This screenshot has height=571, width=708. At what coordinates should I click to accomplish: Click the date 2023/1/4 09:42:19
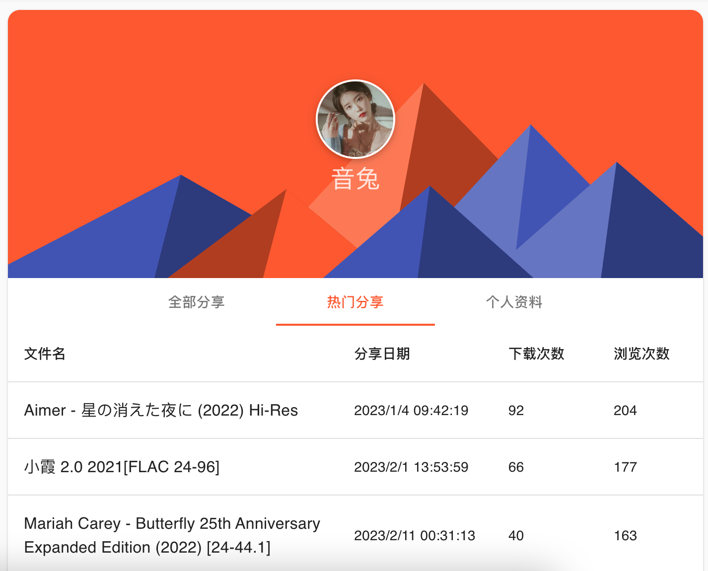point(411,410)
